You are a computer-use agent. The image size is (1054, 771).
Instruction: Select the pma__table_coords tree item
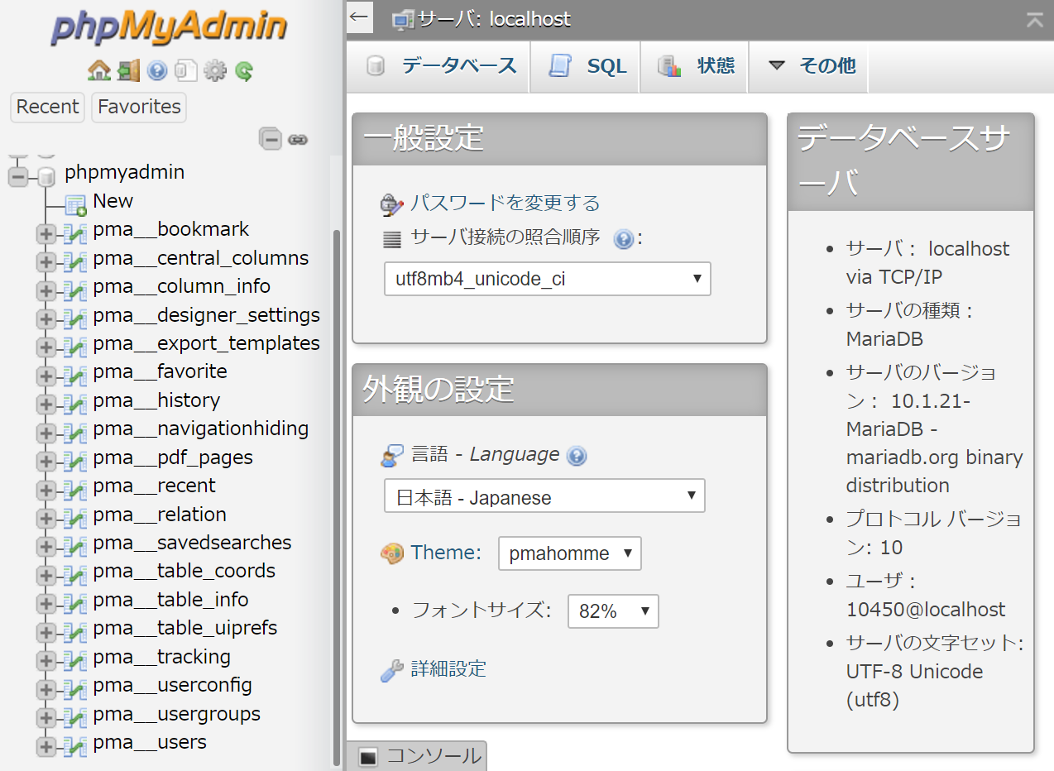point(184,571)
